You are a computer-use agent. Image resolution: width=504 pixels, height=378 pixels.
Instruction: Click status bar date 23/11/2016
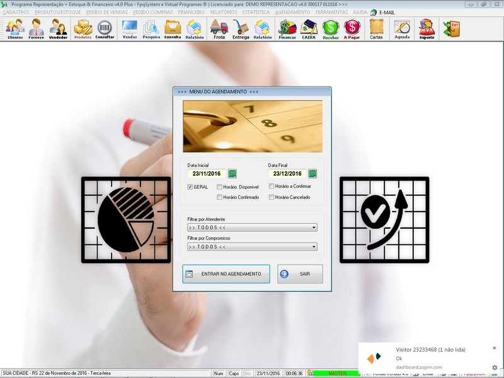268,374
